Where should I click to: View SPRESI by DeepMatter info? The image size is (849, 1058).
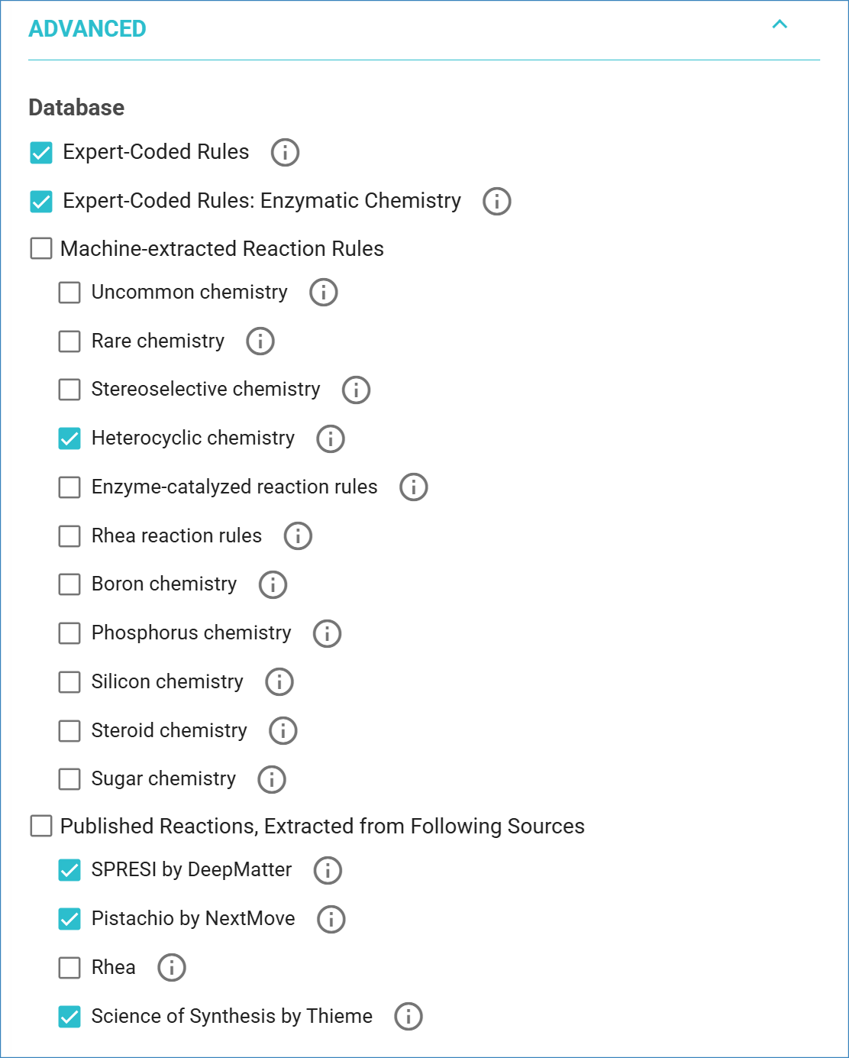click(x=328, y=870)
